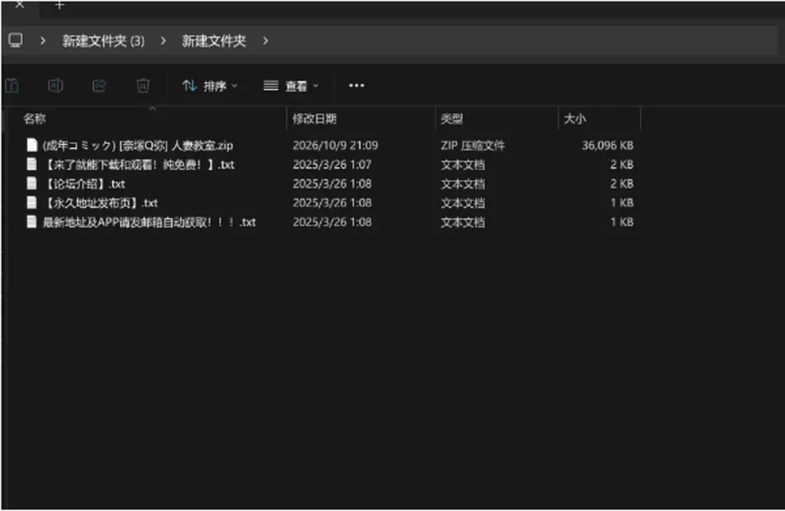Click the date 2025/3/26 1:07
785x511 pixels.
point(333,164)
